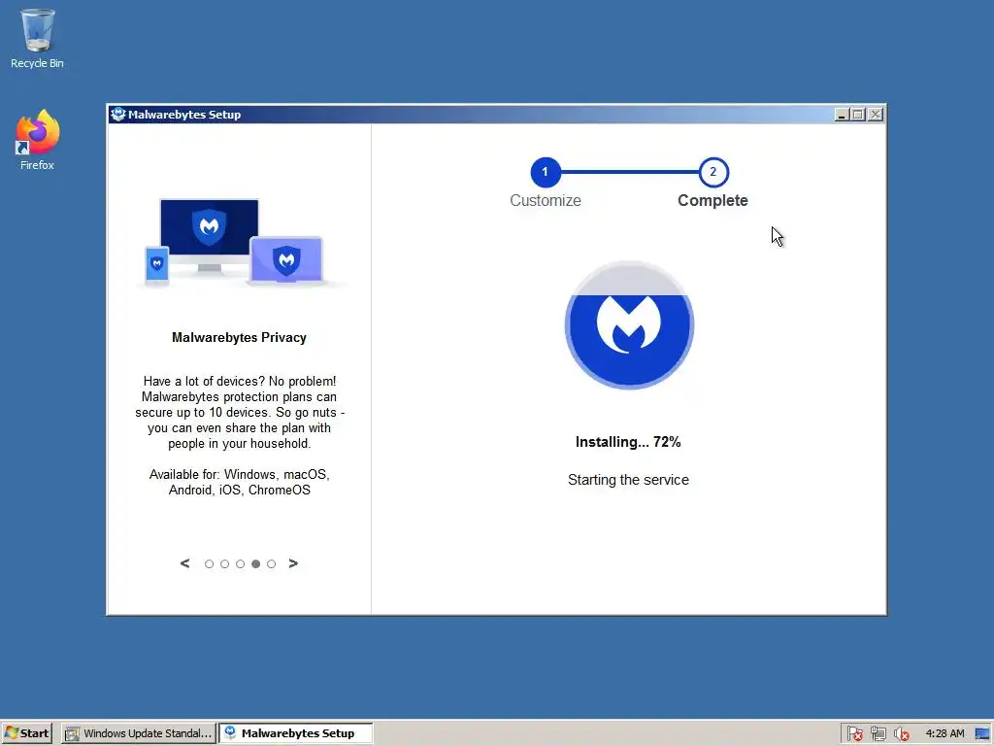Open the Start menu
The height and width of the screenshot is (746, 994).
tap(27, 733)
